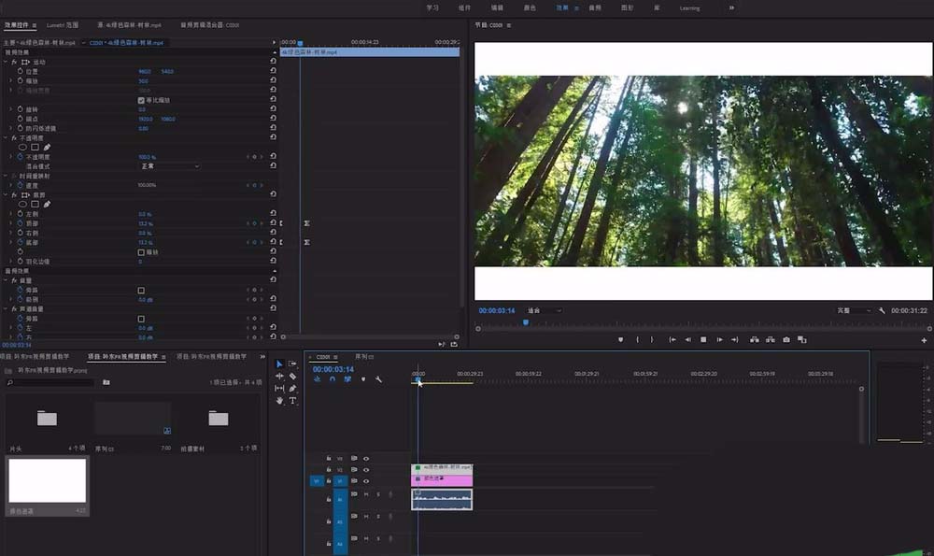Toggle V1 track output eye icon
Image resolution: width=934 pixels, height=556 pixels.
[x=366, y=481]
